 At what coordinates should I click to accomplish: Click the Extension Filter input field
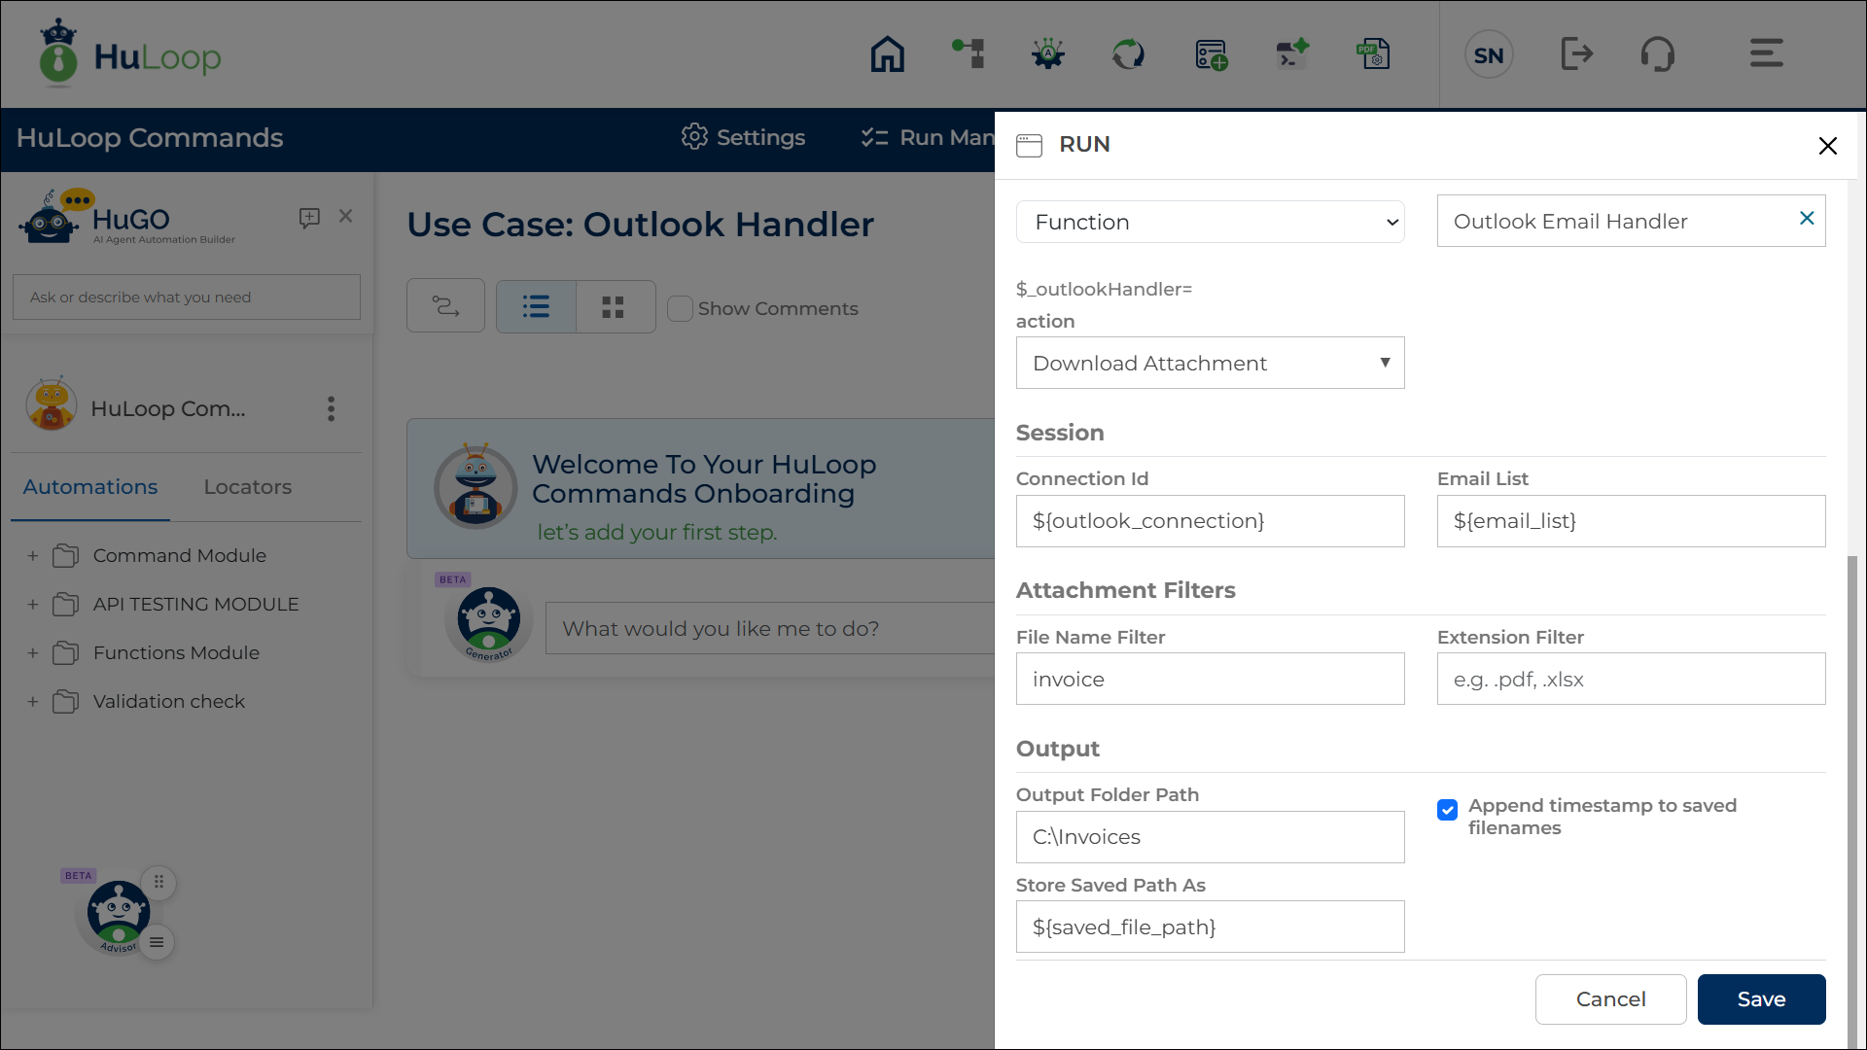pos(1631,679)
